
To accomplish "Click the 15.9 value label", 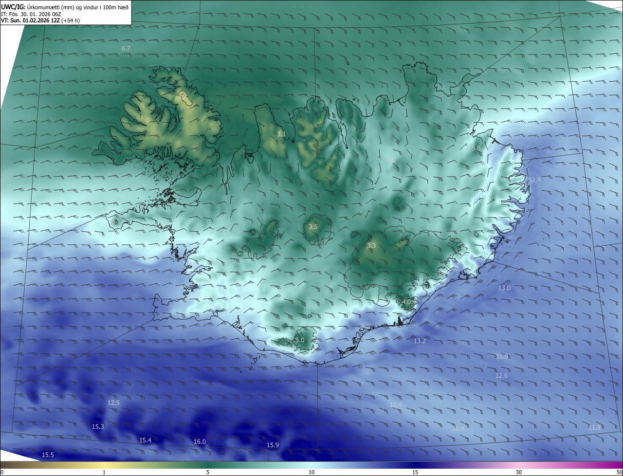I will [x=273, y=445].
